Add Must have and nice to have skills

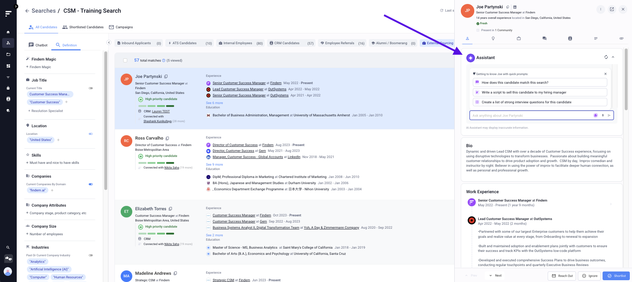point(53,163)
